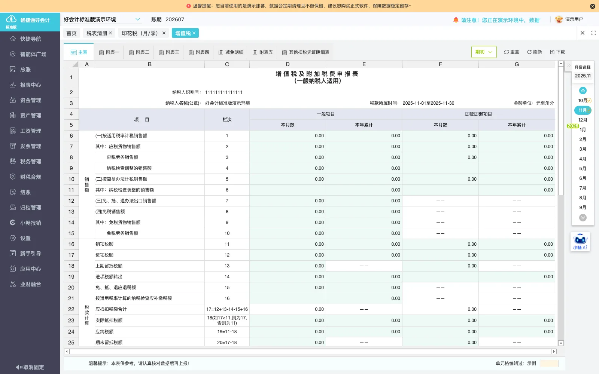The height and width of the screenshot is (374, 599).
Task: Open 快捷导航 in the sidebar
Action: (30, 39)
